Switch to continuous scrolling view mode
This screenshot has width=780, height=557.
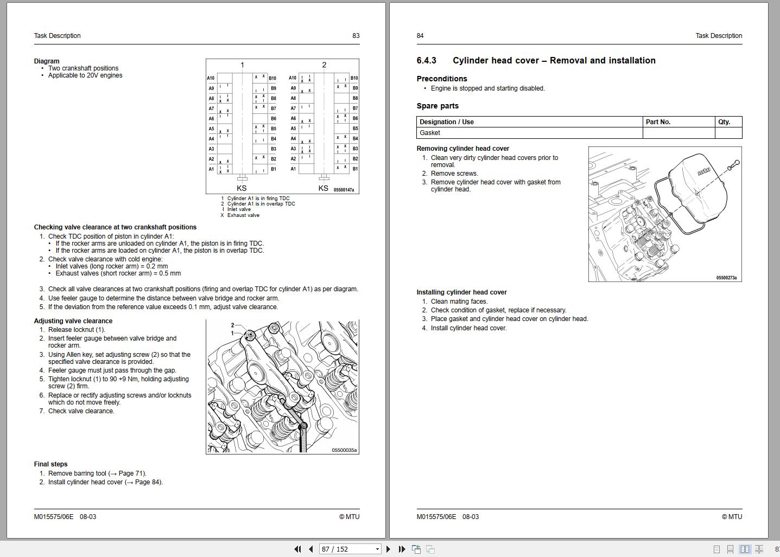731,549
